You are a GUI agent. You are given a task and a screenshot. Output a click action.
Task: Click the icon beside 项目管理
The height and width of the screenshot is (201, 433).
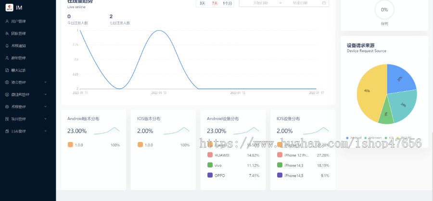coord(7,119)
